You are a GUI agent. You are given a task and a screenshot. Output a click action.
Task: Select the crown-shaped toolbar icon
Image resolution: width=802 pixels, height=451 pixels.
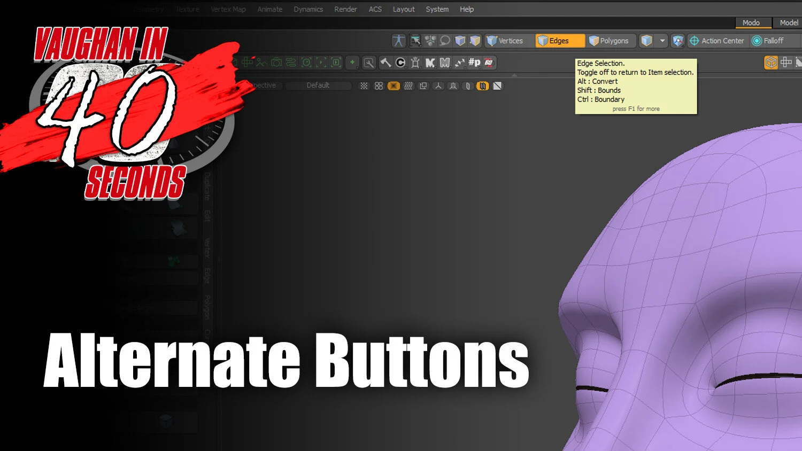pos(415,63)
